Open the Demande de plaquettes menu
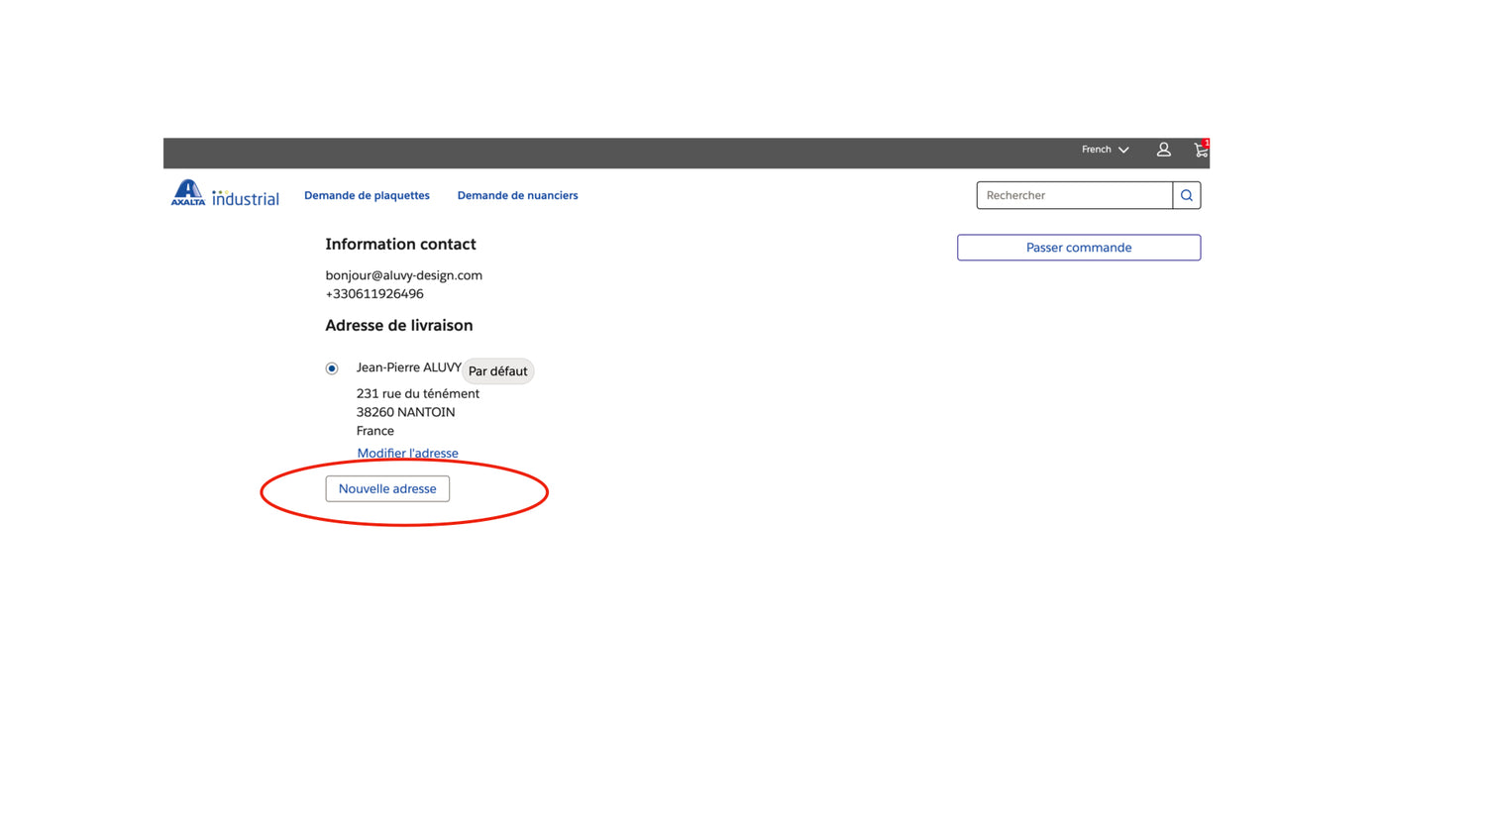The image size is (1486, 836). pos(367,195)
